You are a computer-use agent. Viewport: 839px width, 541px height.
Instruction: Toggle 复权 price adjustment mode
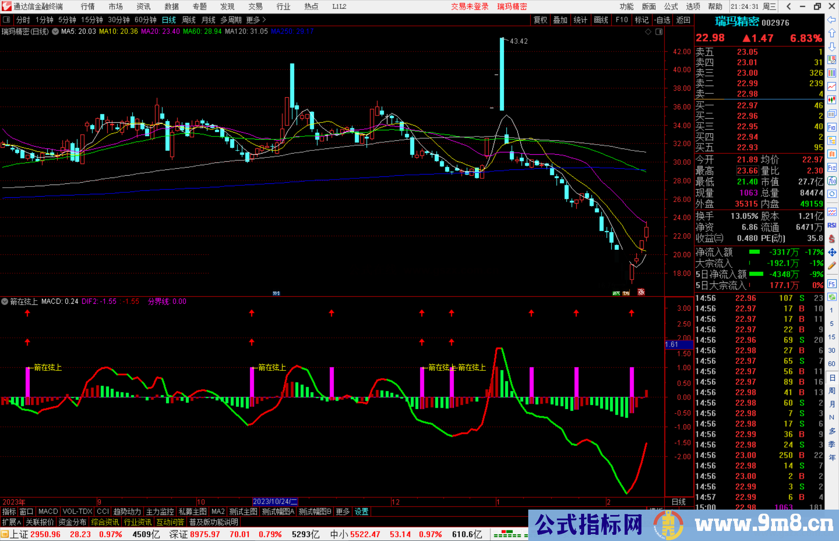[540, 20]
